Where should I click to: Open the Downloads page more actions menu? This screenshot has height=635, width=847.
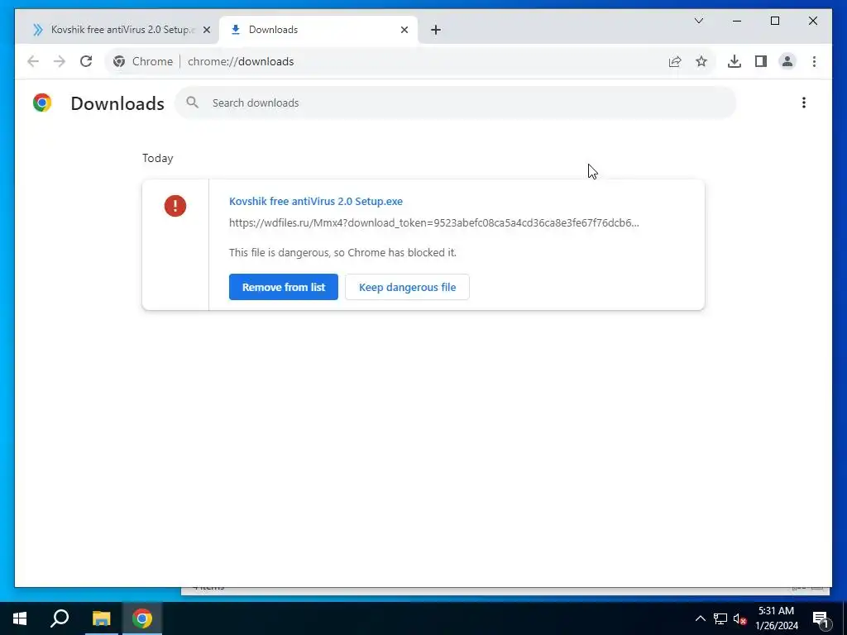click(804, 103)
